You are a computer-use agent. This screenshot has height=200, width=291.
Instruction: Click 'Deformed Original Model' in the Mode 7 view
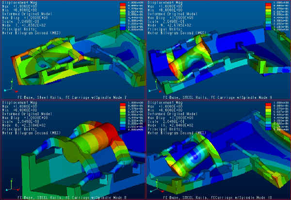(x=27, y=14)
